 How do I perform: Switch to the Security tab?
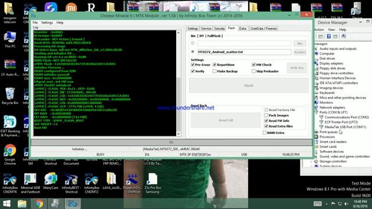coord(220,28)
